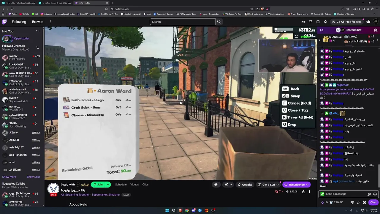
Task: Switch to the Clips tab
Action: (x=145, y=185)
